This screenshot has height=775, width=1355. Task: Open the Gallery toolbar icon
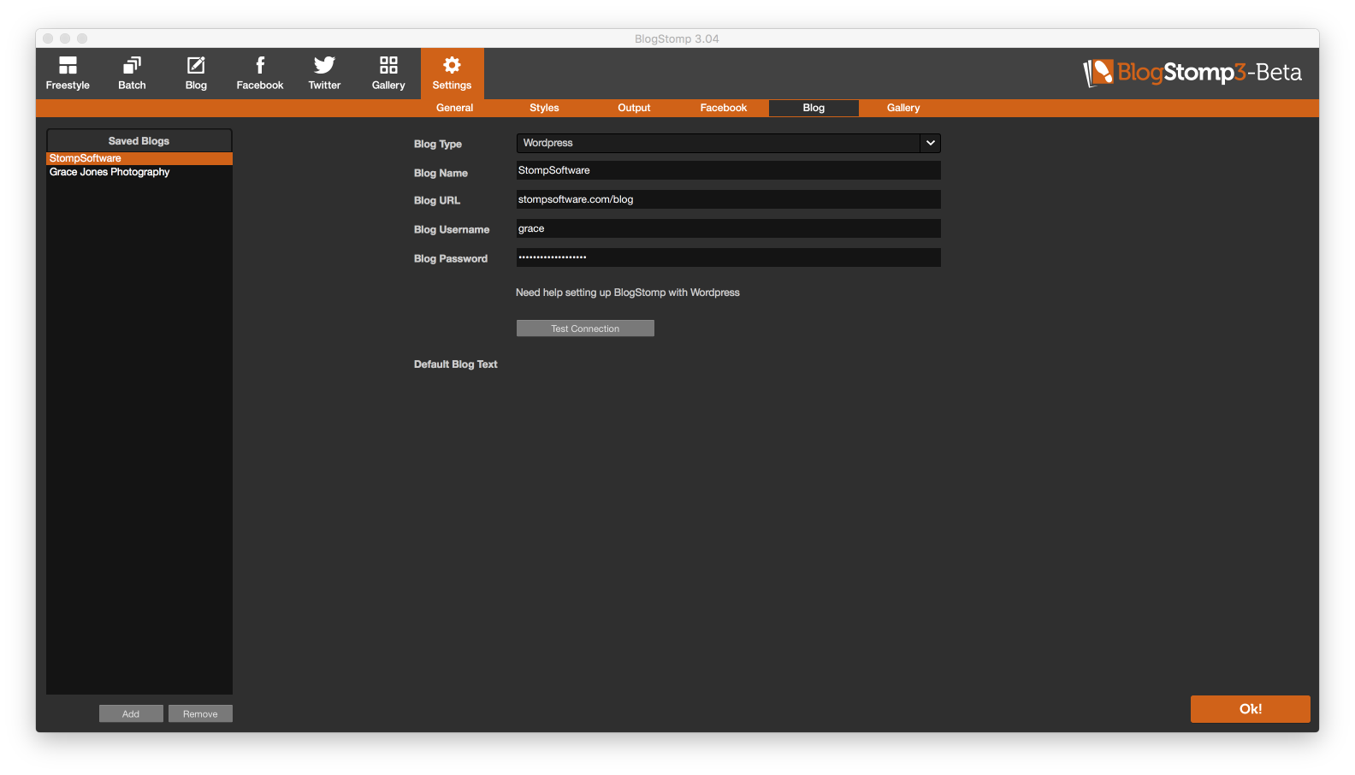pyautogui.click(x=388, y=74)
